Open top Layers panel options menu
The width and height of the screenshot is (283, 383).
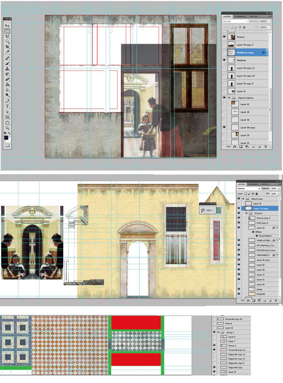pyautogui.click(x=270, y=16)
